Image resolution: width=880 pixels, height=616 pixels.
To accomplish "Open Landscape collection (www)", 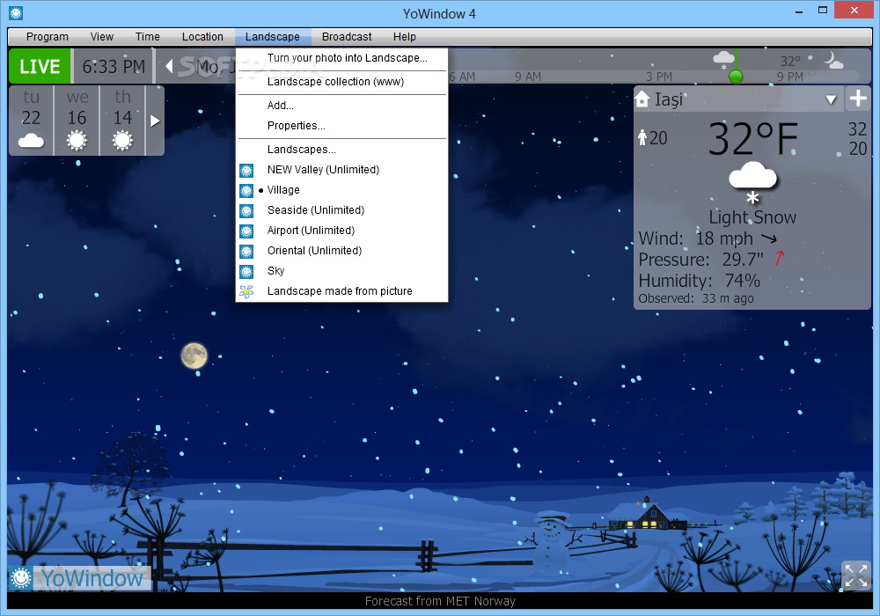I will coord(341,81).
